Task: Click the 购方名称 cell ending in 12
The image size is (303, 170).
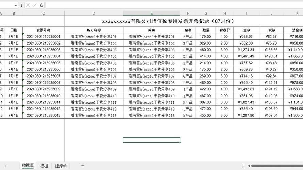Action: tap(94, 109)
